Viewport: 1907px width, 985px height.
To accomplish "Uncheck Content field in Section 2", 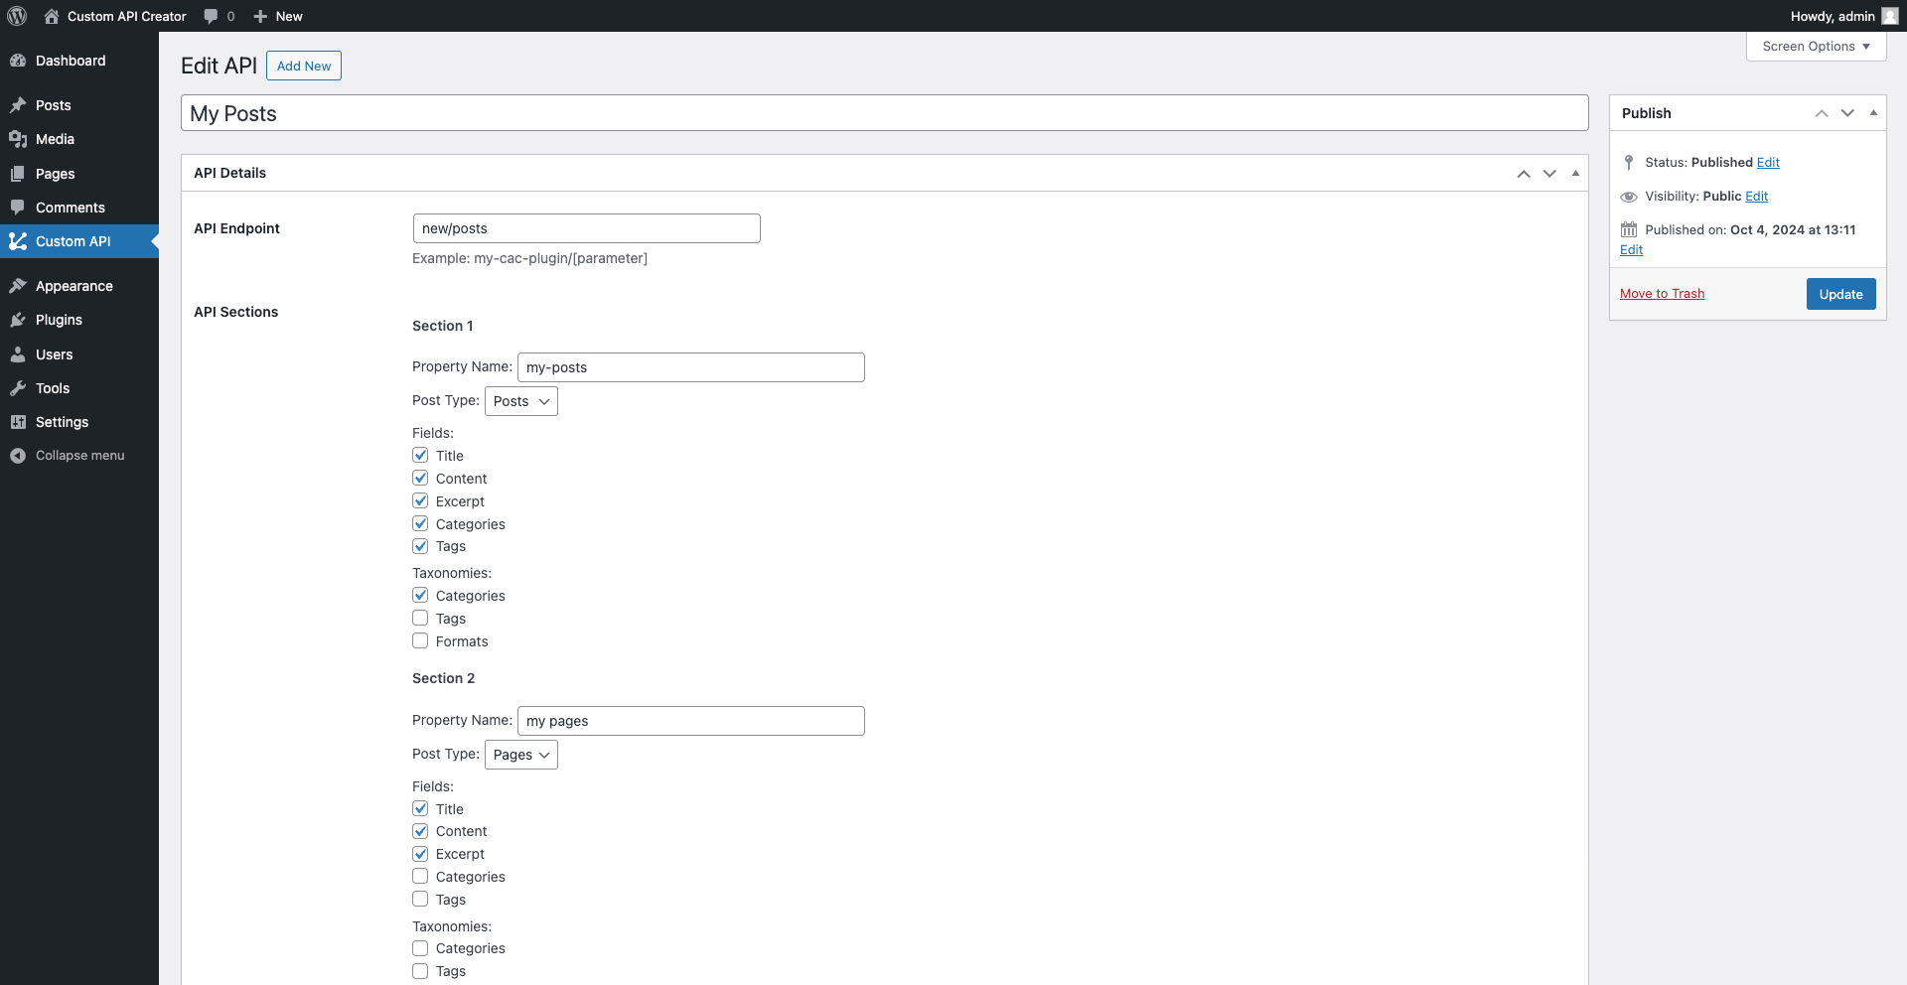I will point(420,830).
